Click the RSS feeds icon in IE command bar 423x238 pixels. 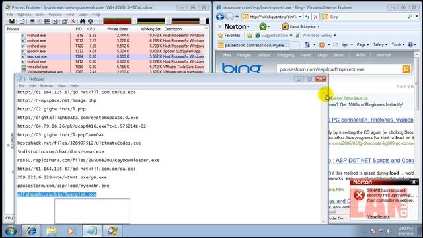[322, 44]
